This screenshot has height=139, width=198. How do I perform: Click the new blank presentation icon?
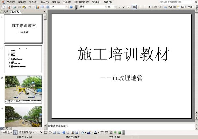coord(3,7)
